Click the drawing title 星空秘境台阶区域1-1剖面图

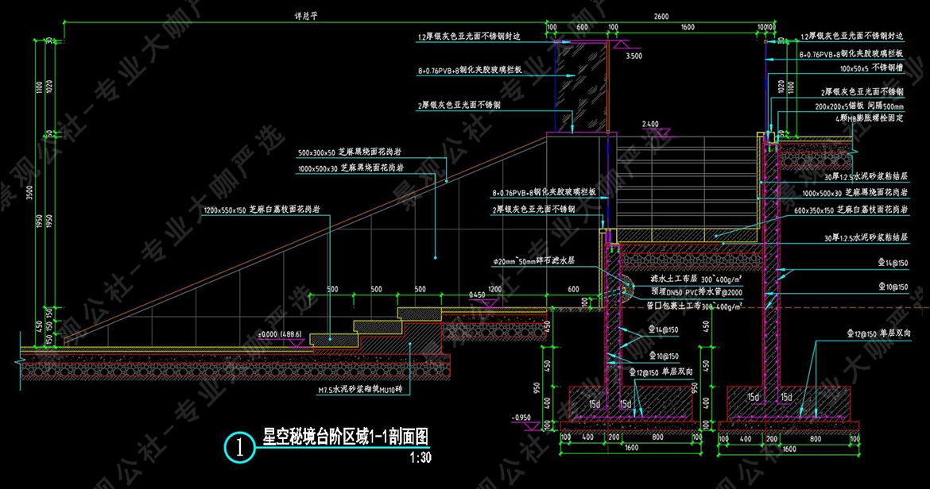pos(345,437)
